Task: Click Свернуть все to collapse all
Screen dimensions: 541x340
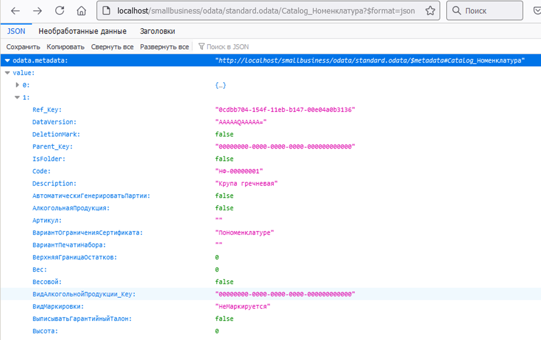Action: [112, 47]
